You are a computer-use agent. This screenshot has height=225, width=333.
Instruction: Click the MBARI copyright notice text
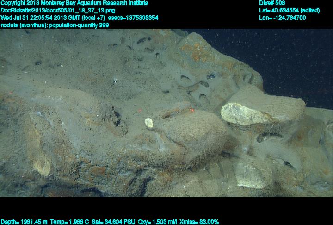(x=74, y=3)
